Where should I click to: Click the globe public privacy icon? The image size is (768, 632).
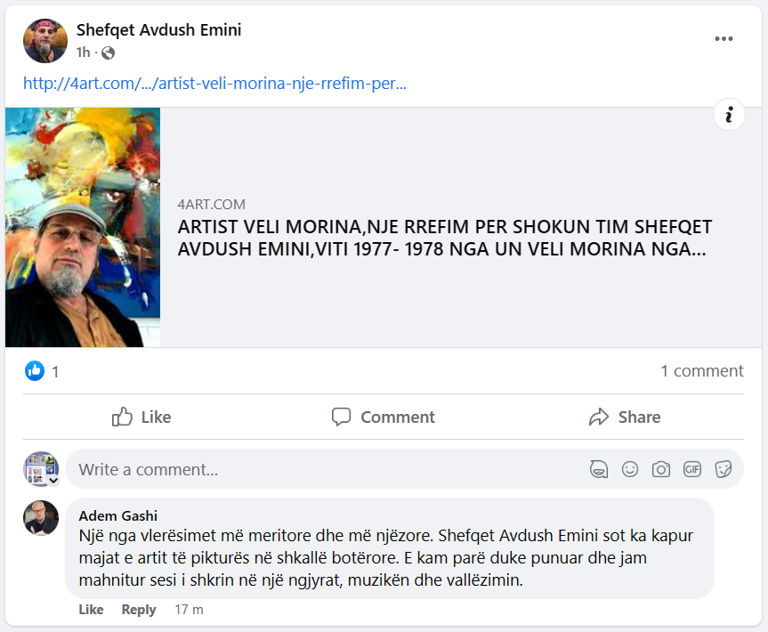point(108,53)
